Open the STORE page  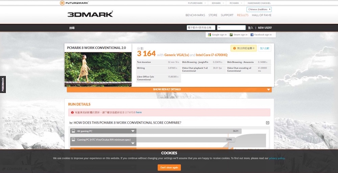click(213, 15)
